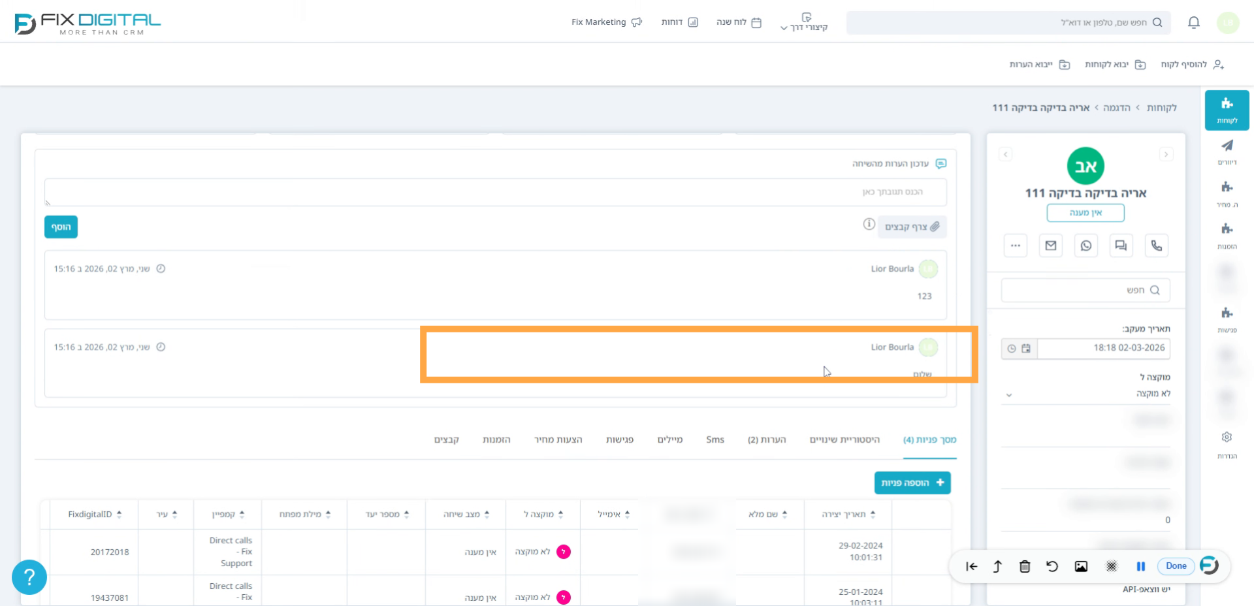The width and height of the screenshot is (1254, 606).
Task: Click the 'הוספת פנייה' add inquiry button
Action: [x=912, y=483]
